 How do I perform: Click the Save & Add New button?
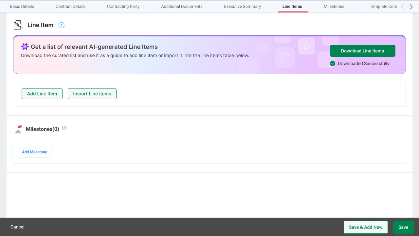pos(366,227)
